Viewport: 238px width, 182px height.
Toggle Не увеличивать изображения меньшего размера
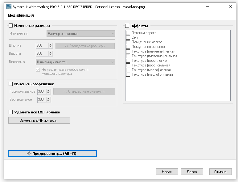click(38, 70)
